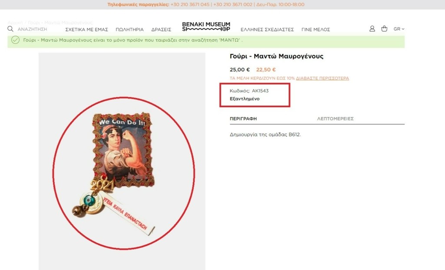Click the discounted price 22,50 €
445x270 pixels.
pos(266,69)
